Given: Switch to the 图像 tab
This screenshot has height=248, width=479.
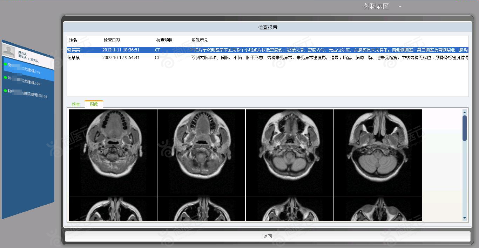Looking at the screenshot, I should (94, 104).
